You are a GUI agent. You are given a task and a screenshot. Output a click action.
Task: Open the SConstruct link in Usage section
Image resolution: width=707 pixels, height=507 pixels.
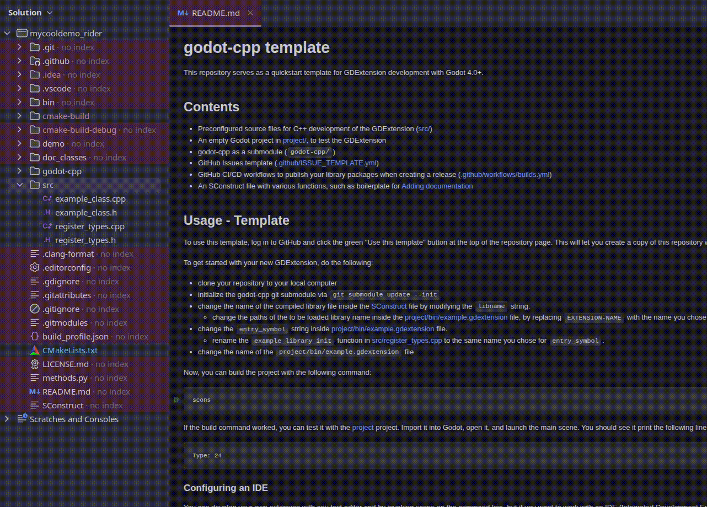click(x=389, y=306)
